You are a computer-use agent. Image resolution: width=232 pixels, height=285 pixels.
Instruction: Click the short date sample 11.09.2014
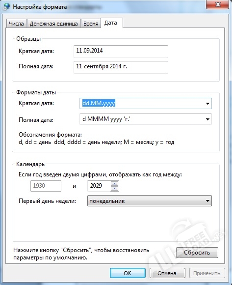(x=121, y=52)
